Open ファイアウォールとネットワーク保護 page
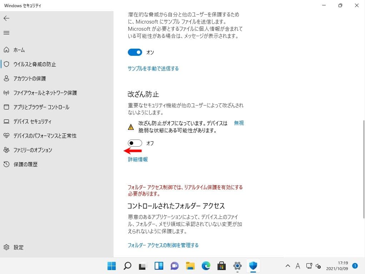The width and height of the screenshot is (365, 274). pos(45,93)
